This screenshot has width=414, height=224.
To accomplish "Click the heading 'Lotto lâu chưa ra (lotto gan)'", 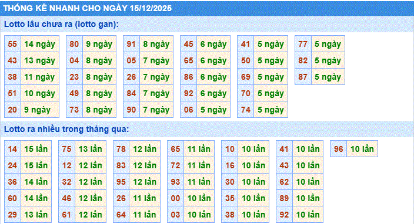I will coord(61,24).
